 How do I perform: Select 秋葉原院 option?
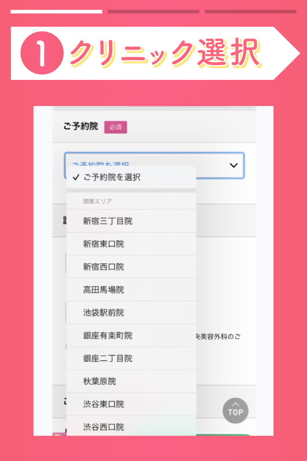point(99,381)
